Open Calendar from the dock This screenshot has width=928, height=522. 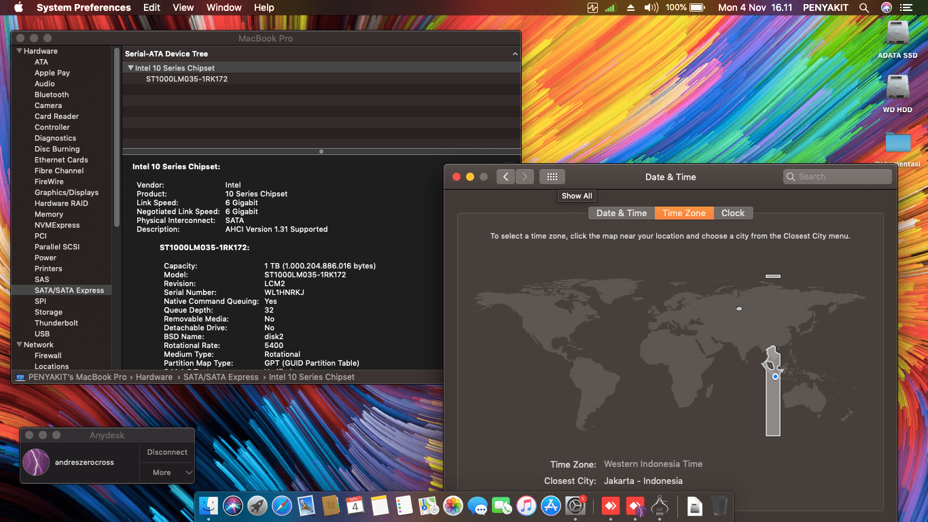(x=355, y=506)
